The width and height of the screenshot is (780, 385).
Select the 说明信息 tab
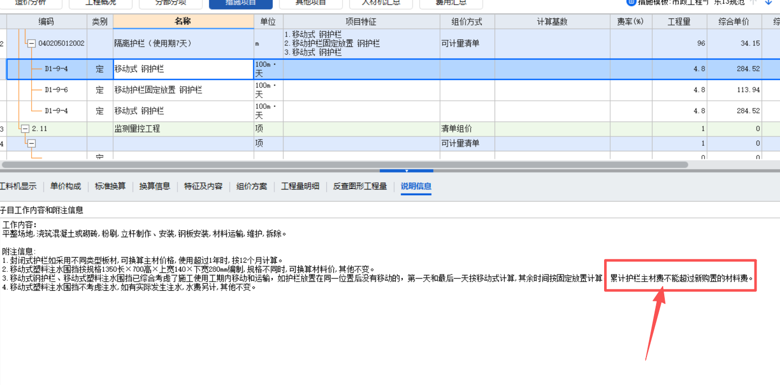coord(416,186)
